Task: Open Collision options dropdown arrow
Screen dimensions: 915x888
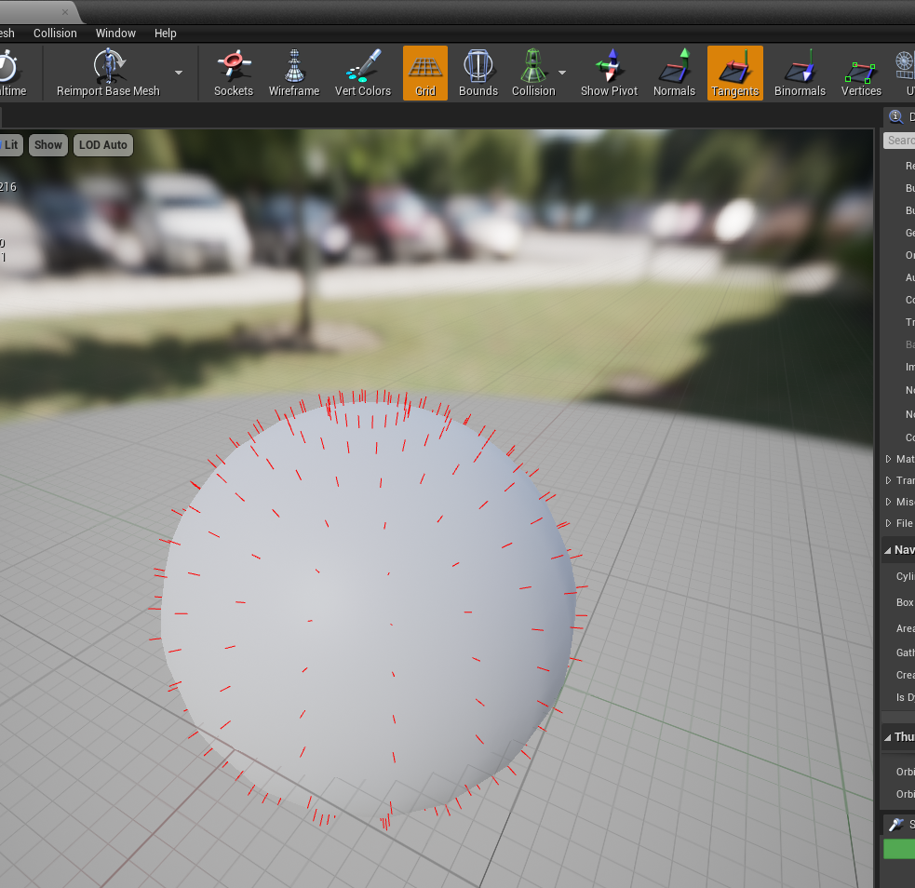Action: [x=562, y=73]
